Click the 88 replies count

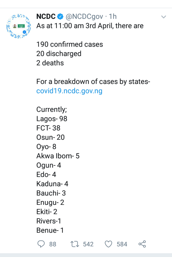[x=53, y=244]
